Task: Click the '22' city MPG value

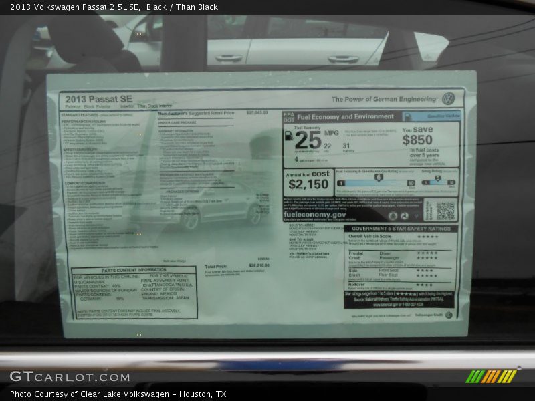Action: (x=328, y=146)
